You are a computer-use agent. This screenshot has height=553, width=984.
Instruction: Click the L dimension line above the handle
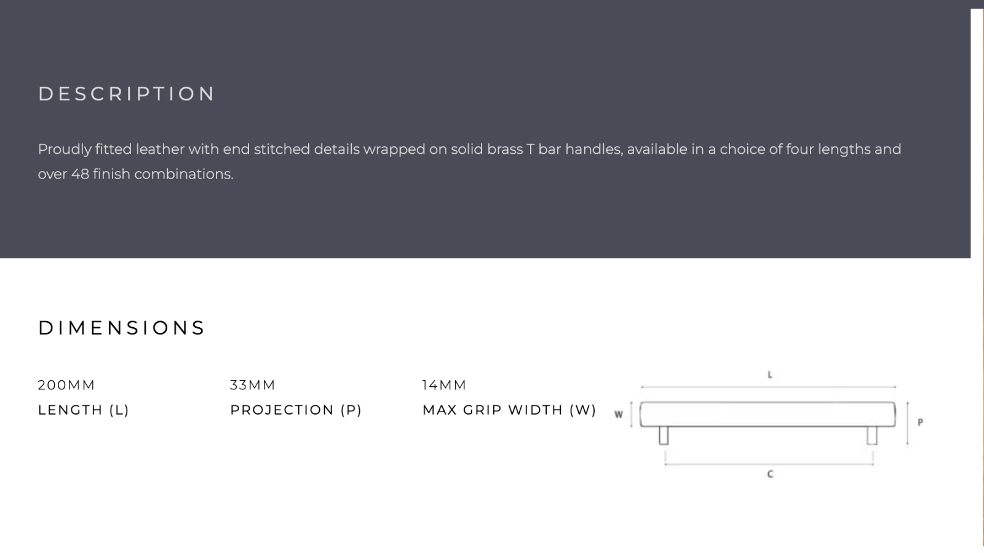768,387
